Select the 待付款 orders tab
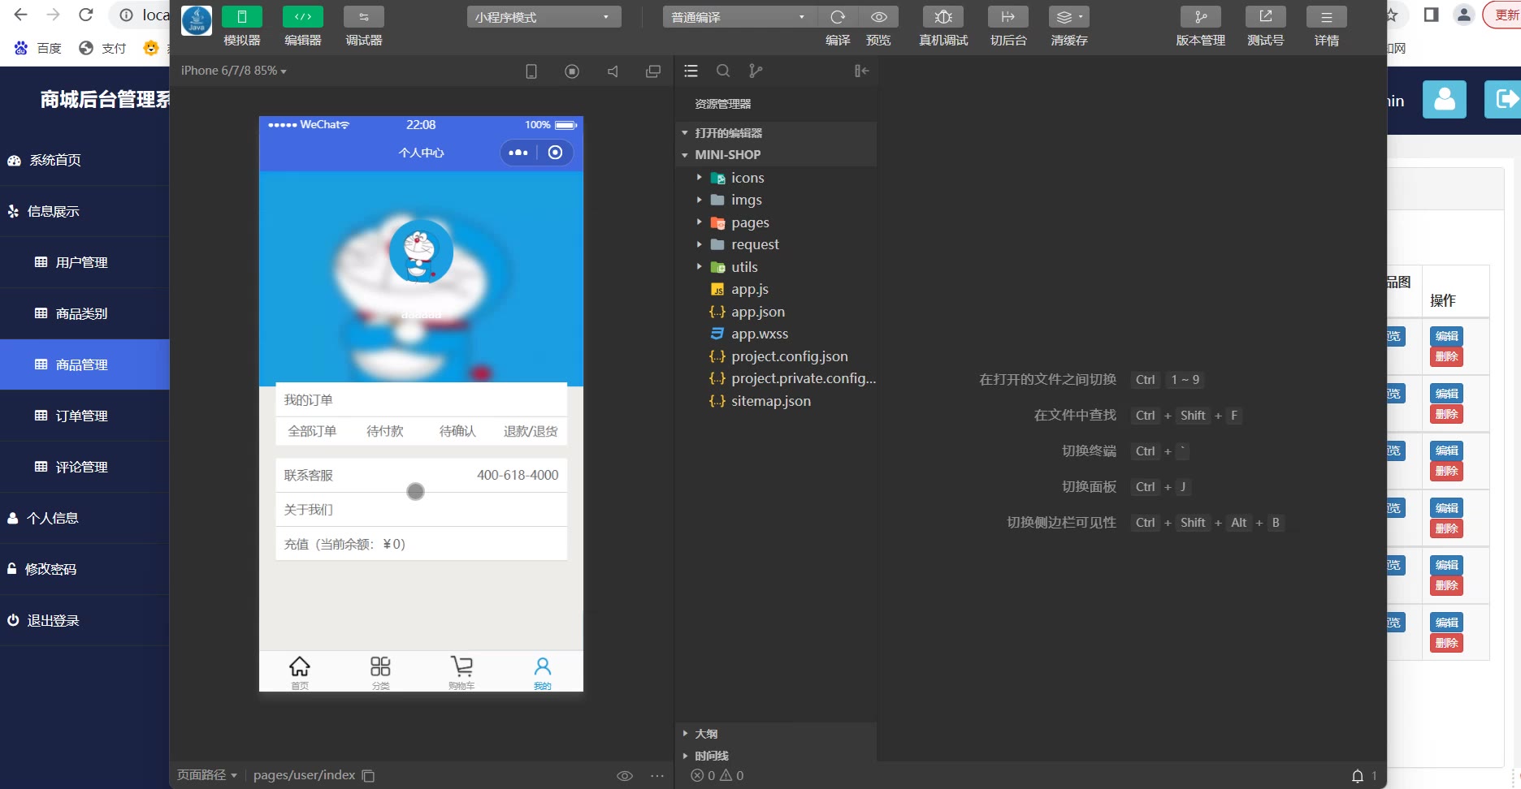 coord(385,431)
